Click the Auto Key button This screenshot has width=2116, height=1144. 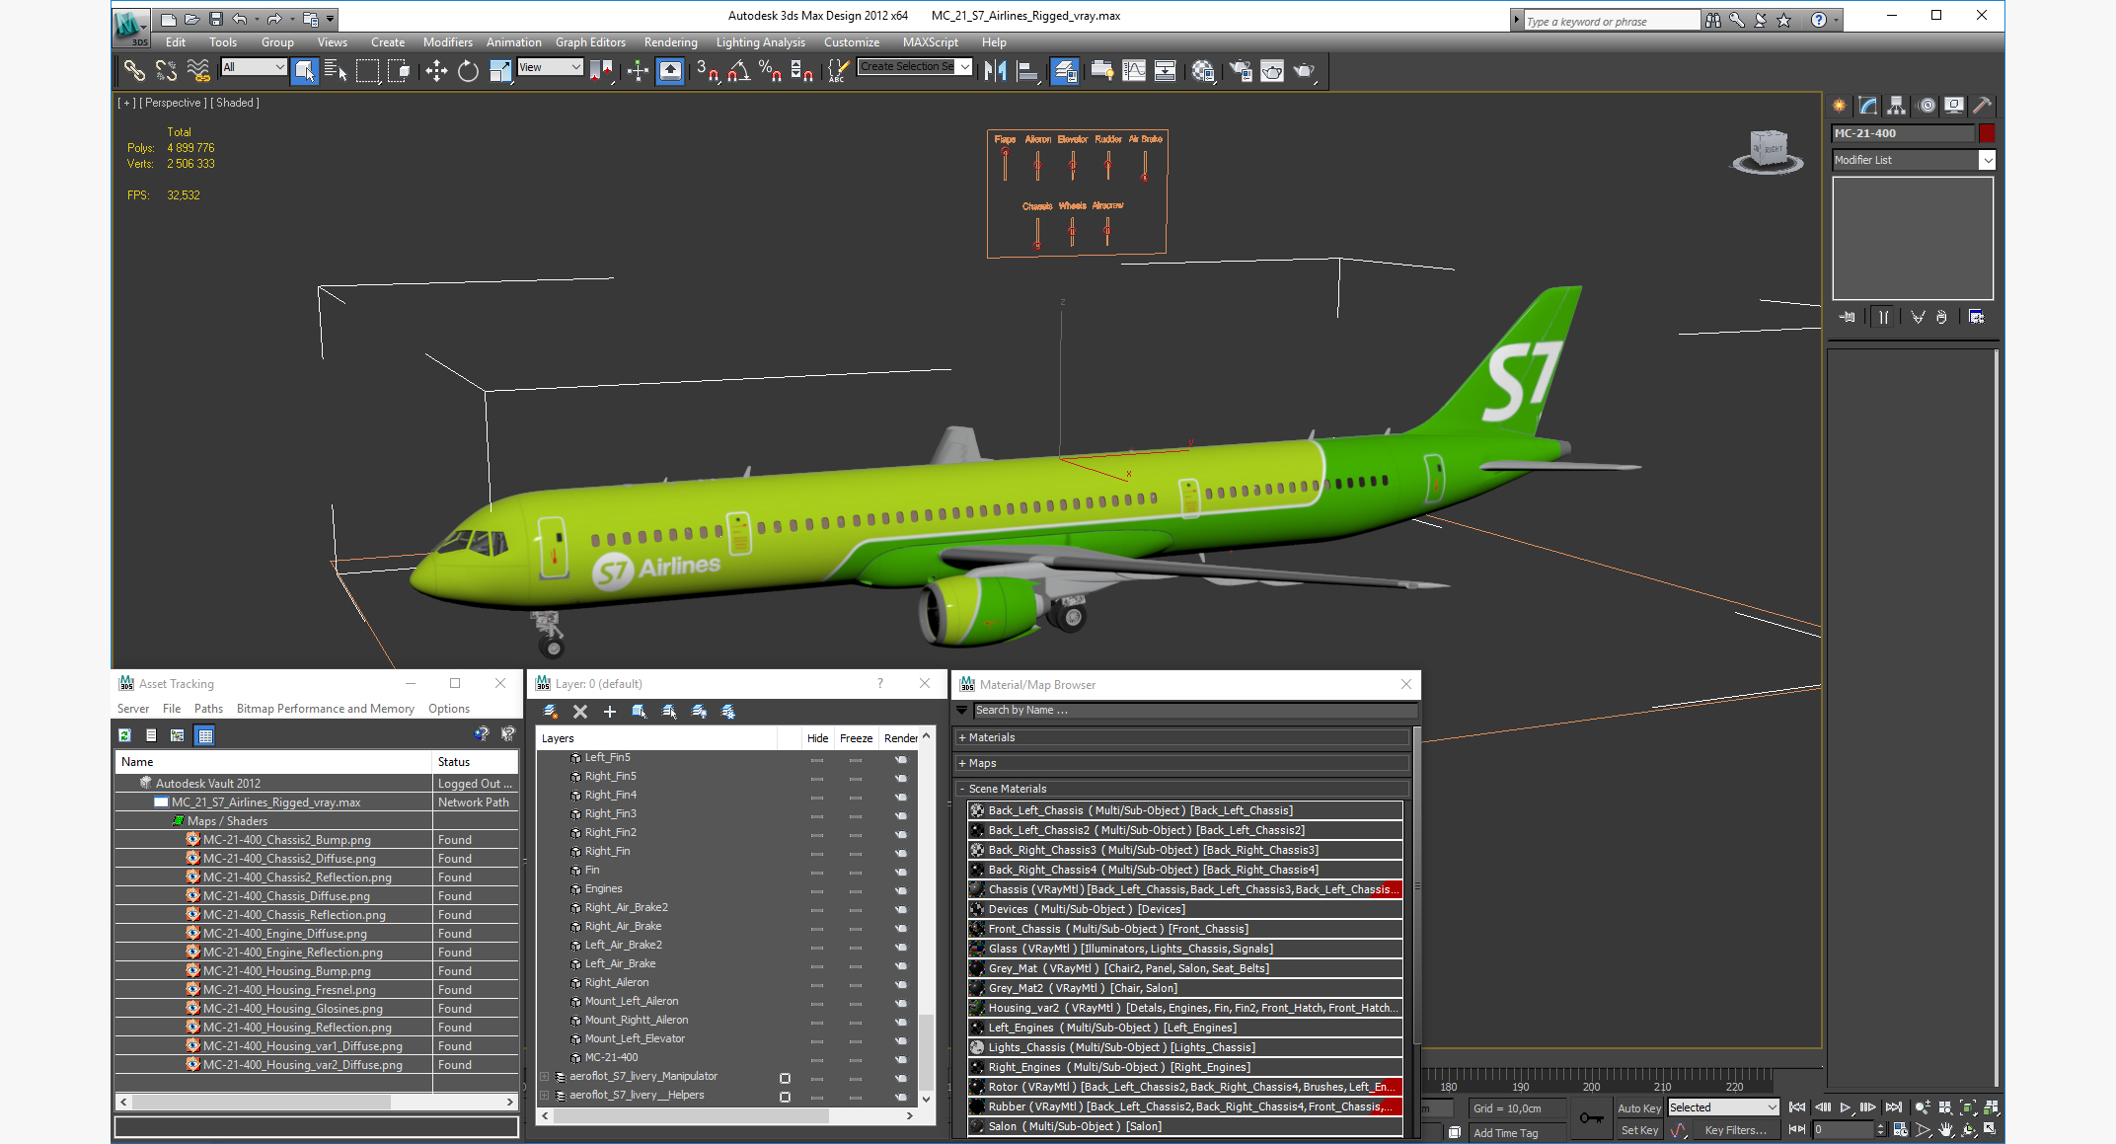[x=1639, y=1108]
